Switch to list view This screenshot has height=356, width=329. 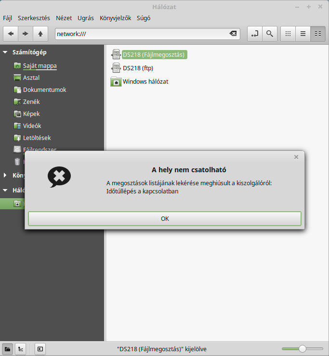[303, 34]
